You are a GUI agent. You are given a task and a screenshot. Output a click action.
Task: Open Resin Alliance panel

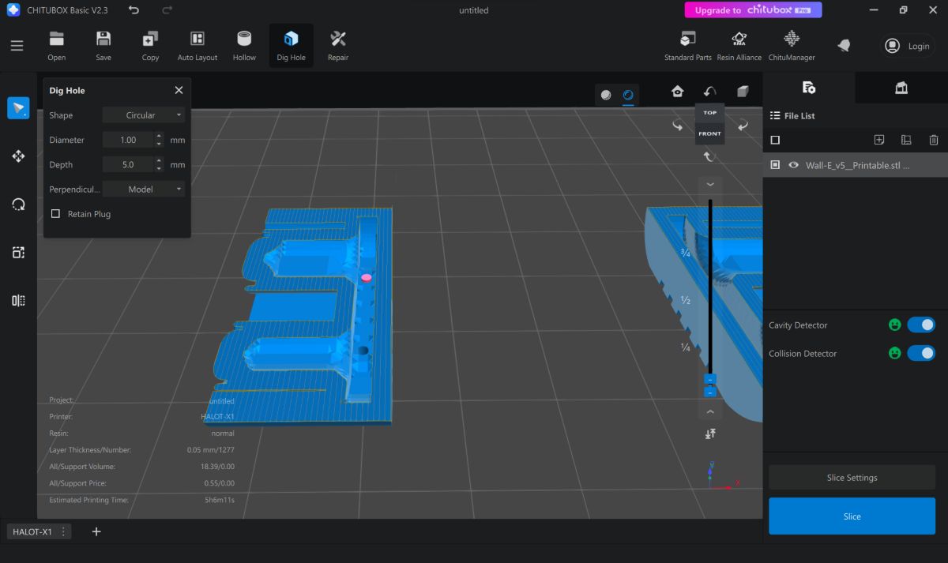739,45
